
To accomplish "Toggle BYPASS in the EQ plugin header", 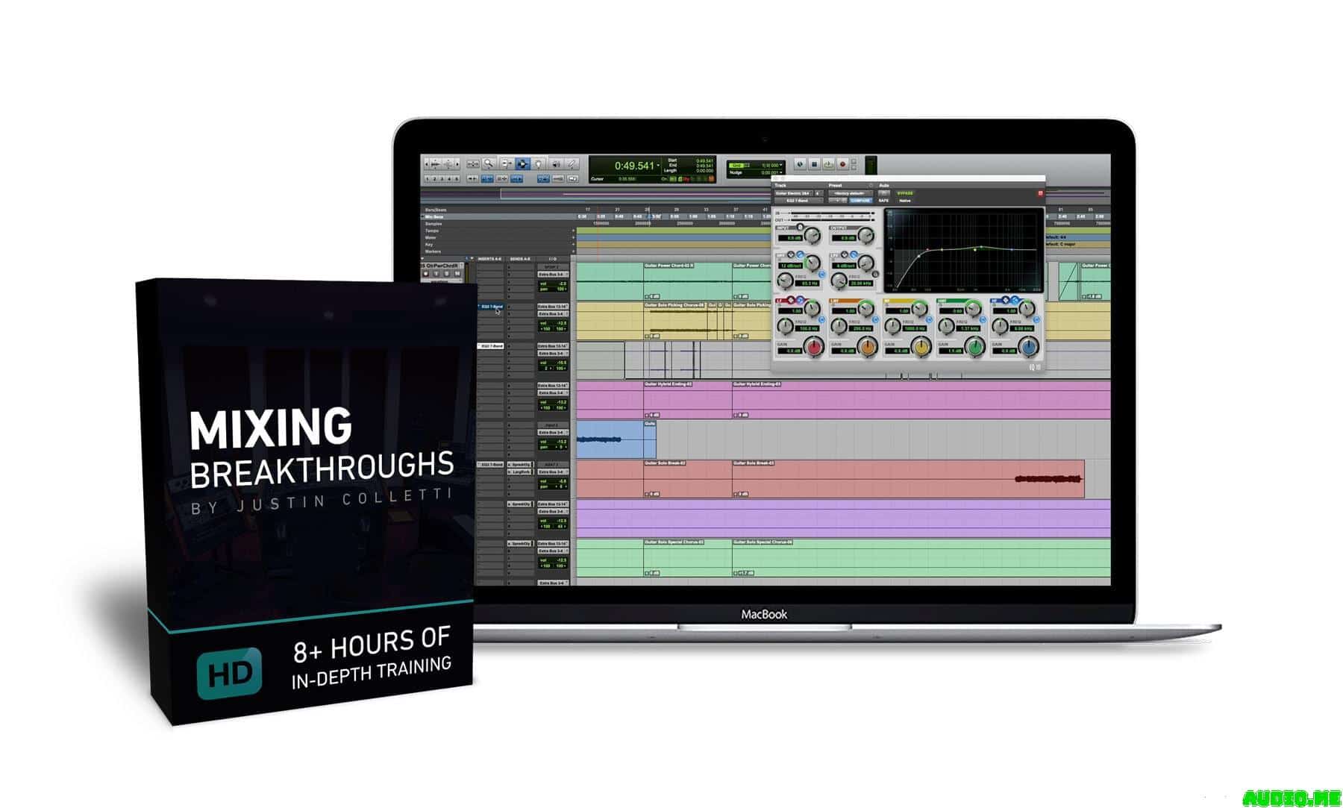I will 905,193.
